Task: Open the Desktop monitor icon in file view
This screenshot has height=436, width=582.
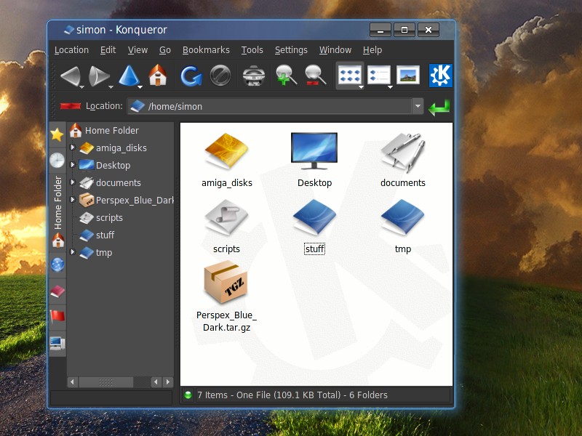Action: (x=314, y=151)
